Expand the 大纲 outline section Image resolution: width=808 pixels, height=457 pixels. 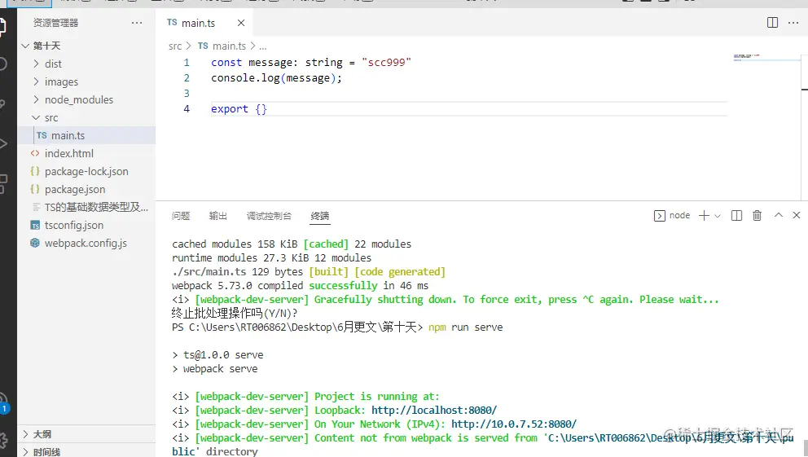coord(86,434)
